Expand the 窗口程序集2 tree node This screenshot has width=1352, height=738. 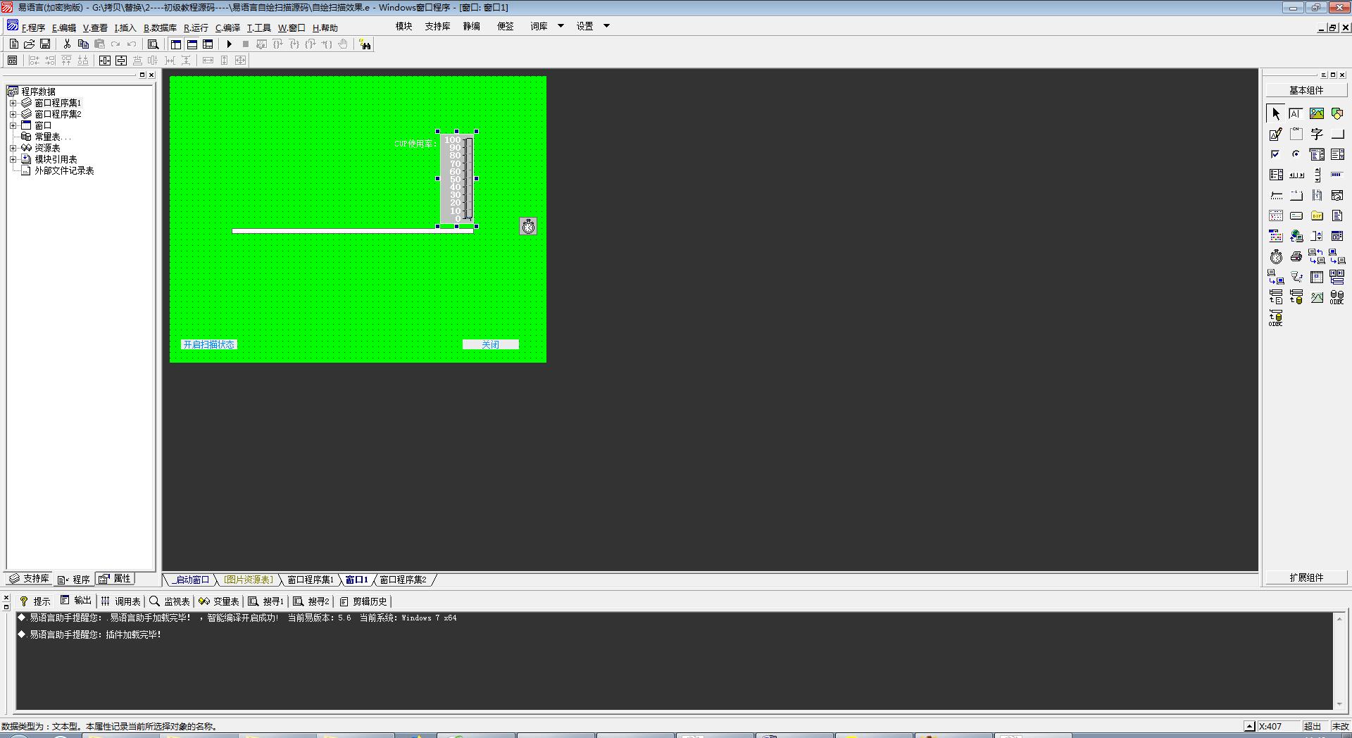pos(13,114)
